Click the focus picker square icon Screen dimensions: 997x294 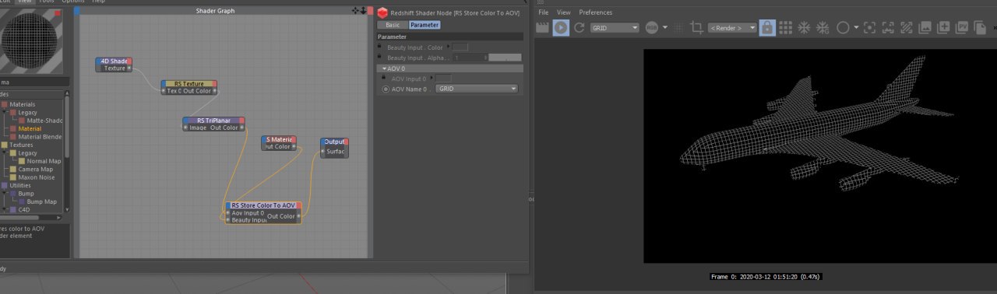pos(869,27)
